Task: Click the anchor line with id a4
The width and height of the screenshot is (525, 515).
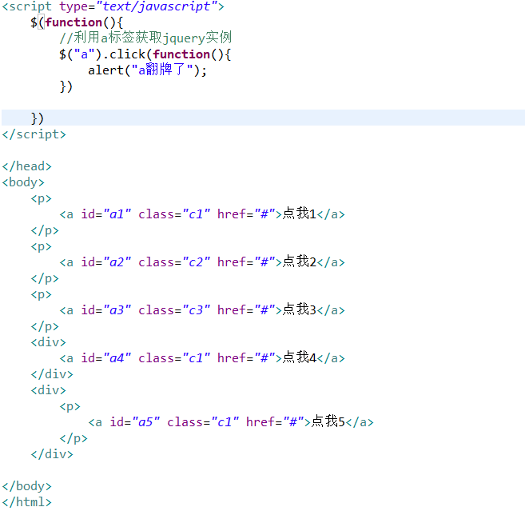Action: point(202,357)
